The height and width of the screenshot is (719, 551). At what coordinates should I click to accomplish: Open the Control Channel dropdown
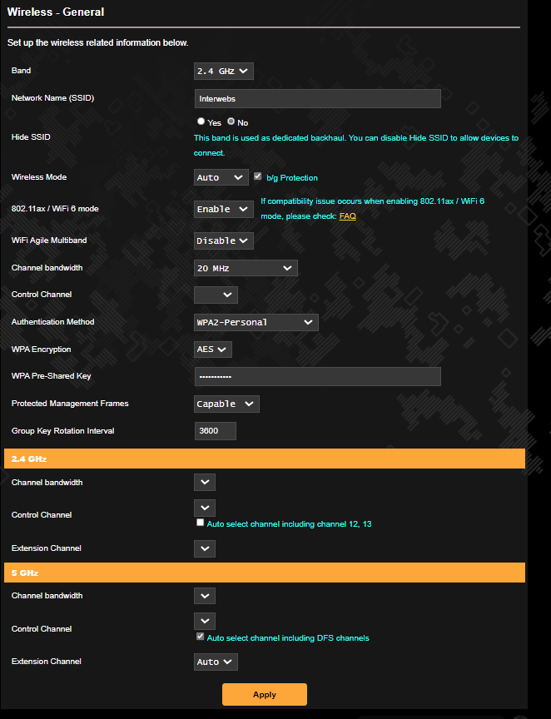click(x=216, y=295)
